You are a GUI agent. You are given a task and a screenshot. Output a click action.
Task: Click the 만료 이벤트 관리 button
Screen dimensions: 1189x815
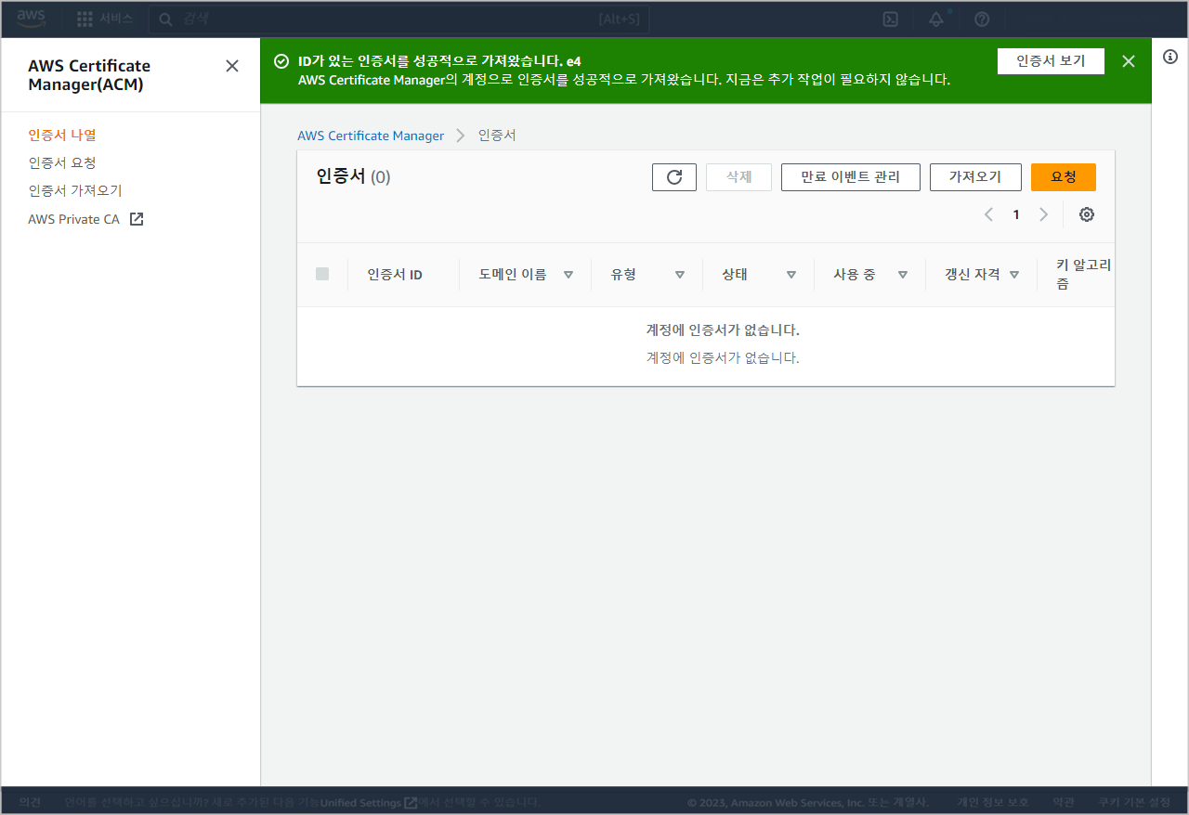851,177
